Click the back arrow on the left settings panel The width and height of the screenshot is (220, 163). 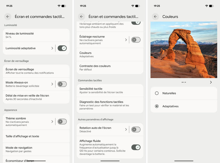click(8, 17)
